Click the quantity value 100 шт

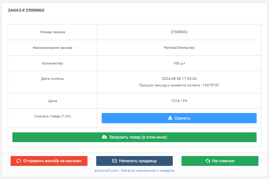pos(179,63)
